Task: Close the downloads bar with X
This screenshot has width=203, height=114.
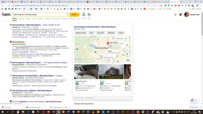Action: pos(201,107)
